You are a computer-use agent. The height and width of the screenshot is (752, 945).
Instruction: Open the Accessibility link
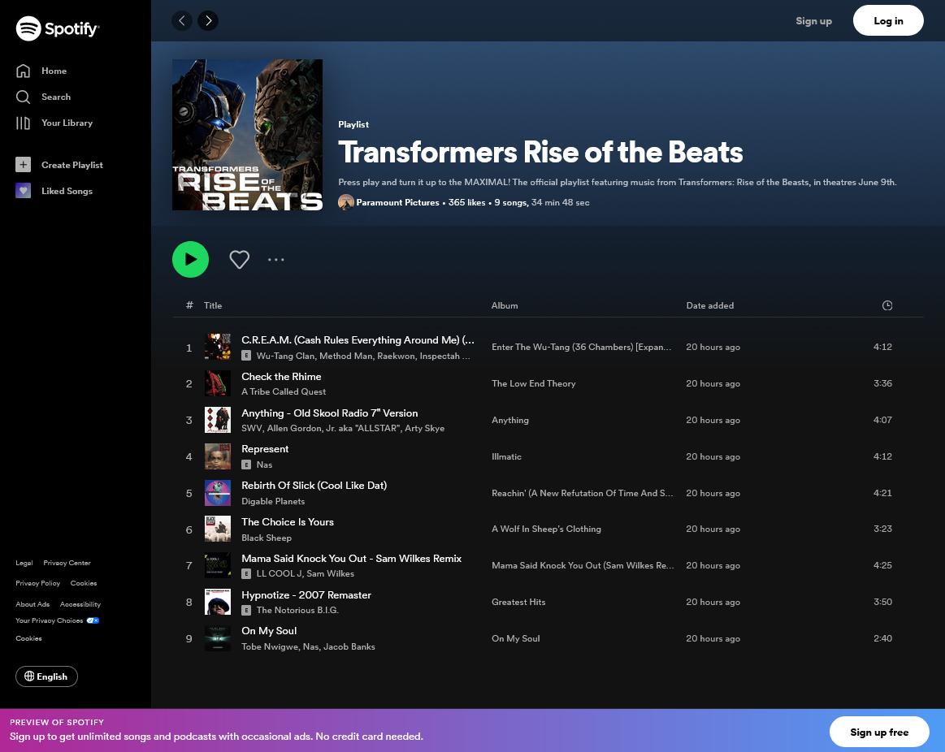point(80,604)
